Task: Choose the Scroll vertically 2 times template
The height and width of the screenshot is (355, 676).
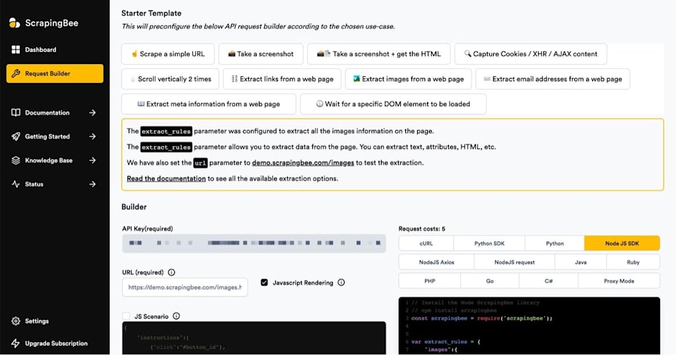Action: click(x=170, y=79)
